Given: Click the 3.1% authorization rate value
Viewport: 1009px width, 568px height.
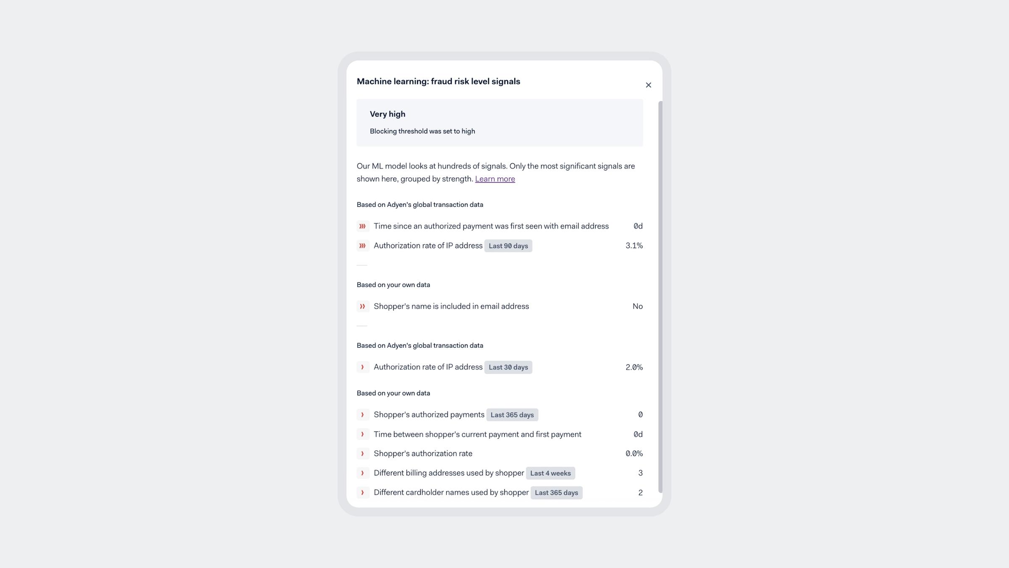Looking at the screenshot, I should [x=634, y=246].
